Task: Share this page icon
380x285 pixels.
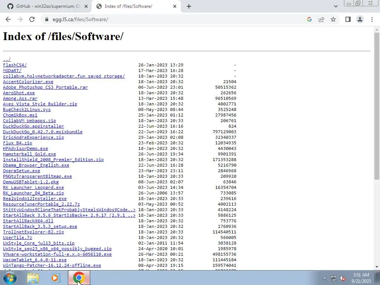Action: click(x=321, y=19)
